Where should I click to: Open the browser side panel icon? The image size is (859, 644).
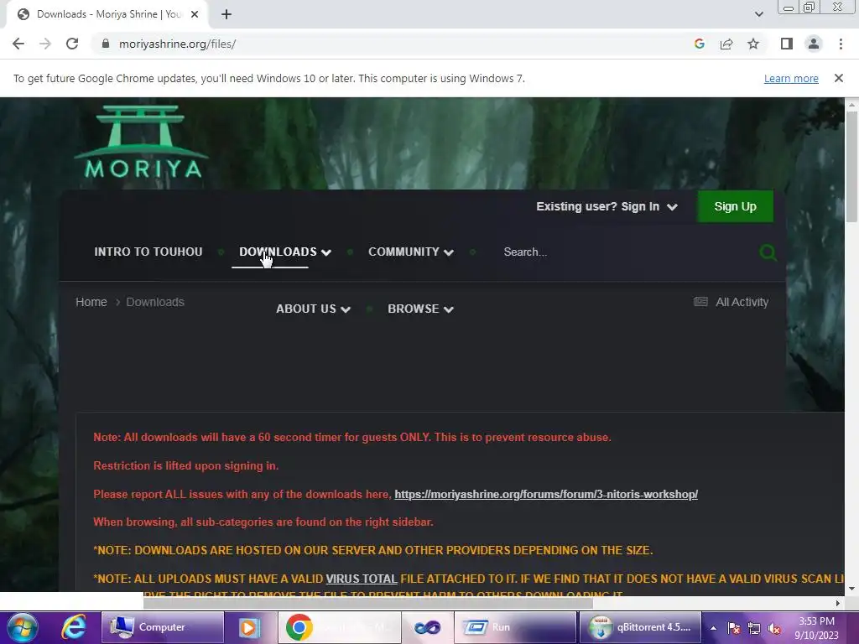tap(787, 44)
